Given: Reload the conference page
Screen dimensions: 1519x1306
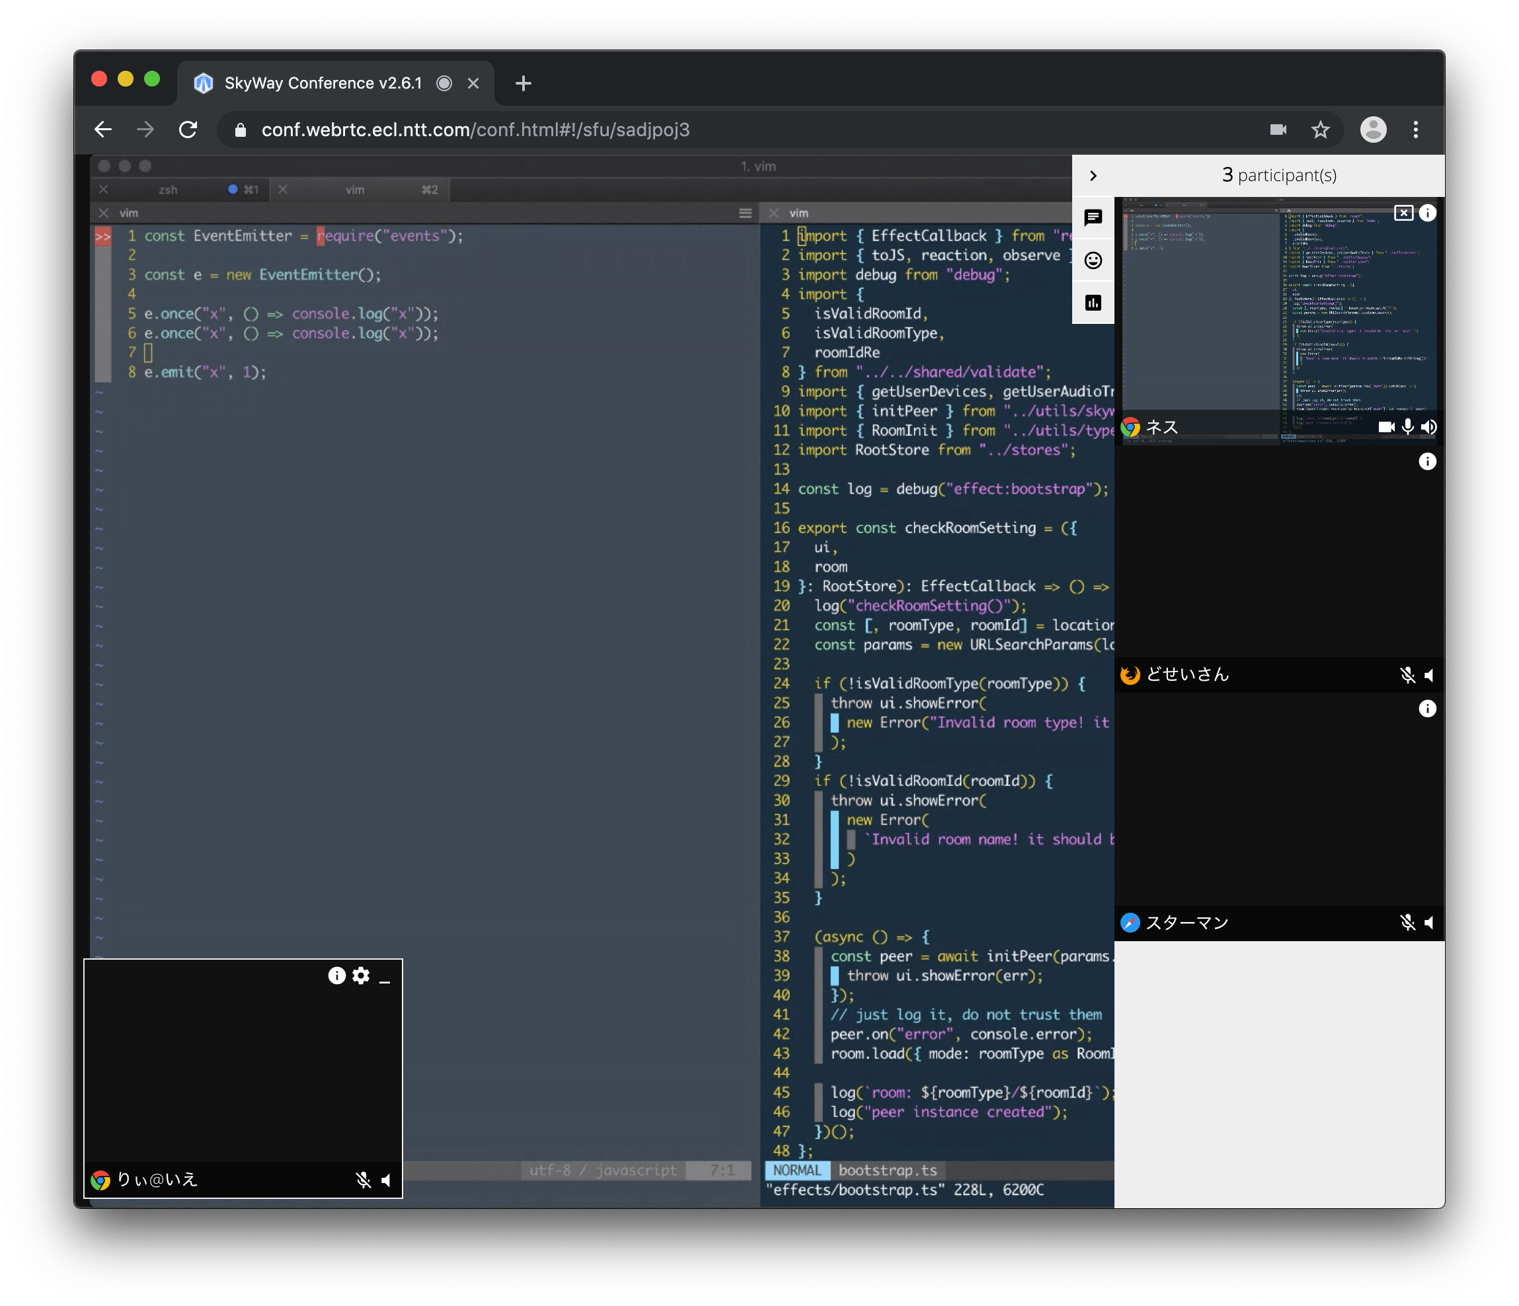Looking at the screenshot, I should pos(188,130).
